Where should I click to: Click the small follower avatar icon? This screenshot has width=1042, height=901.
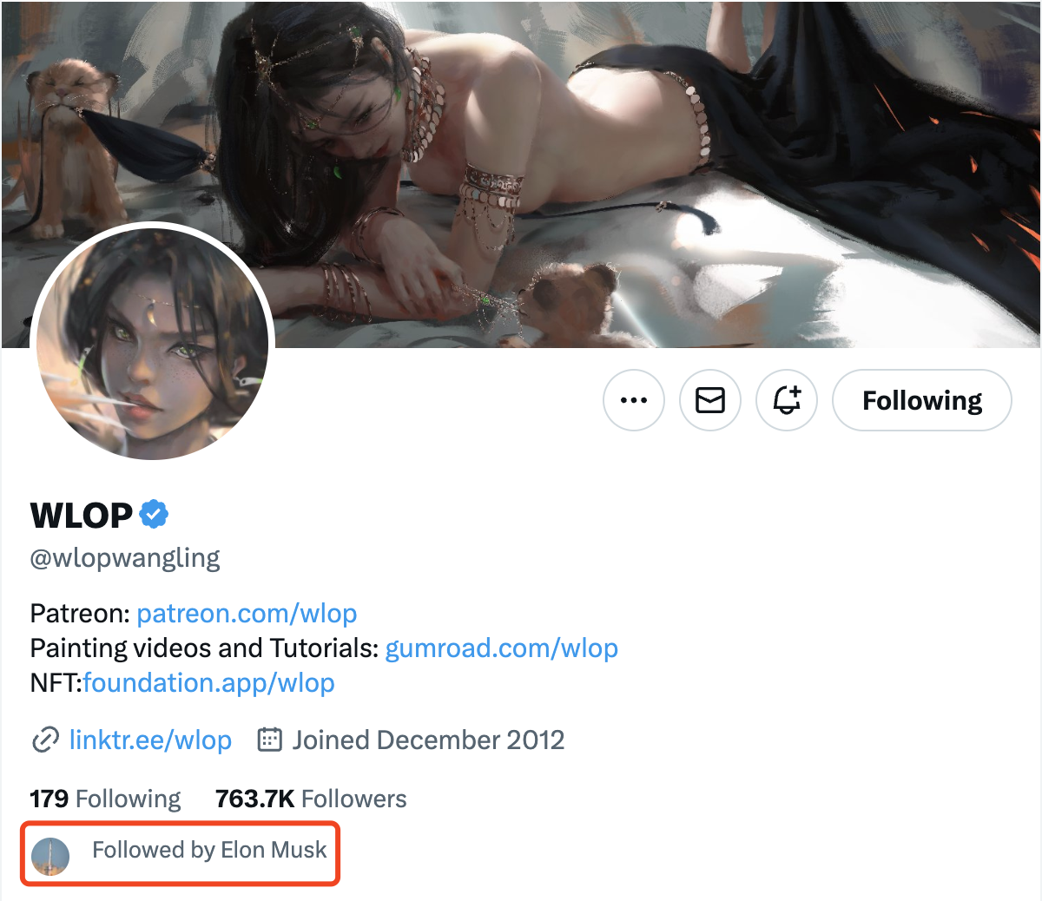[50, 856]
